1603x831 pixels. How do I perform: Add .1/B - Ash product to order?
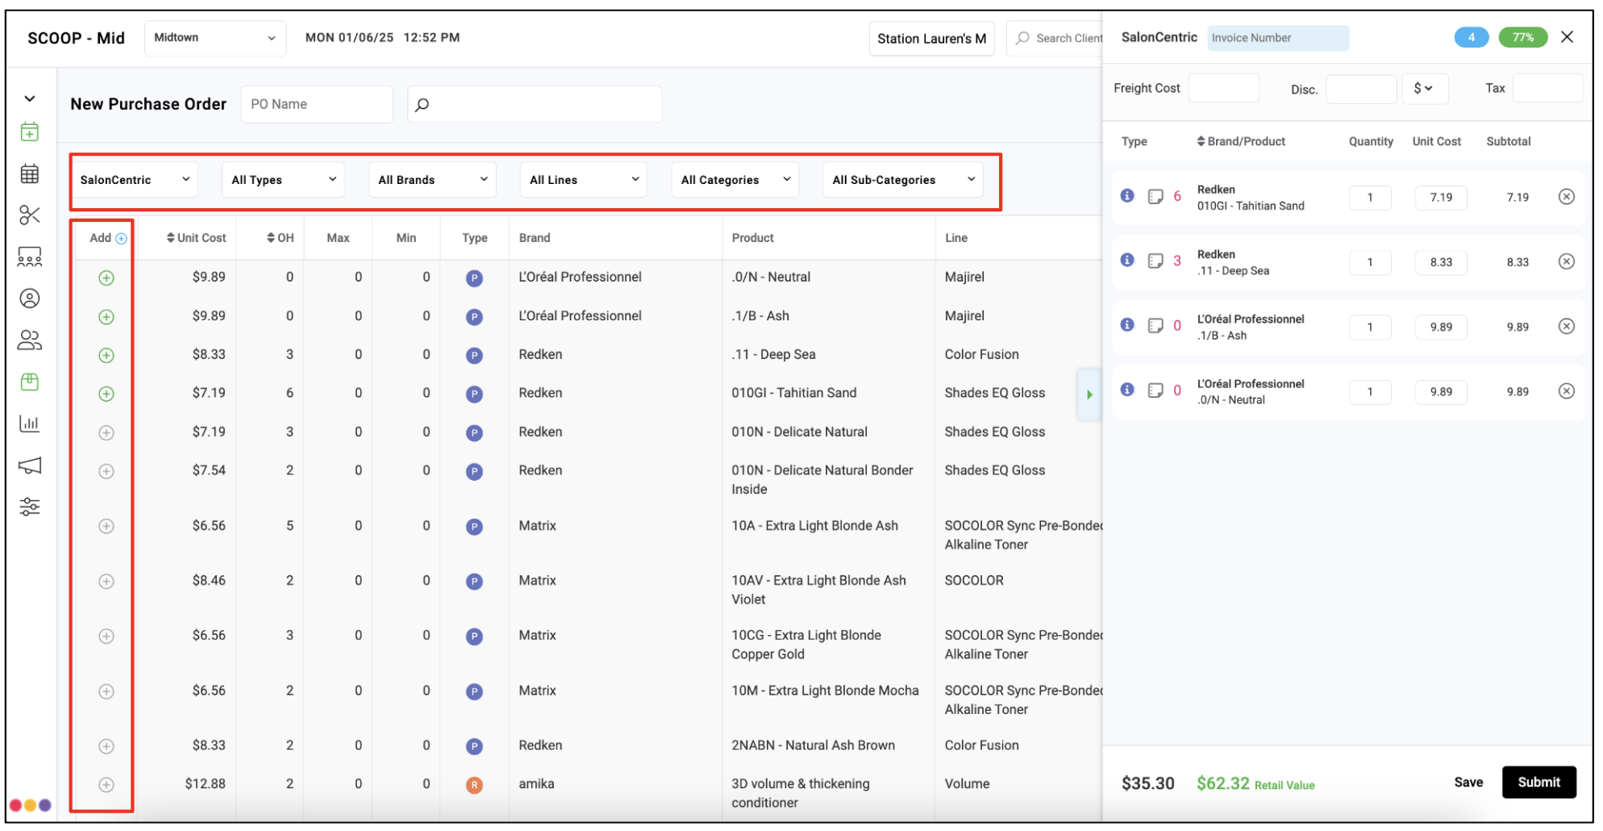[106, 317]
